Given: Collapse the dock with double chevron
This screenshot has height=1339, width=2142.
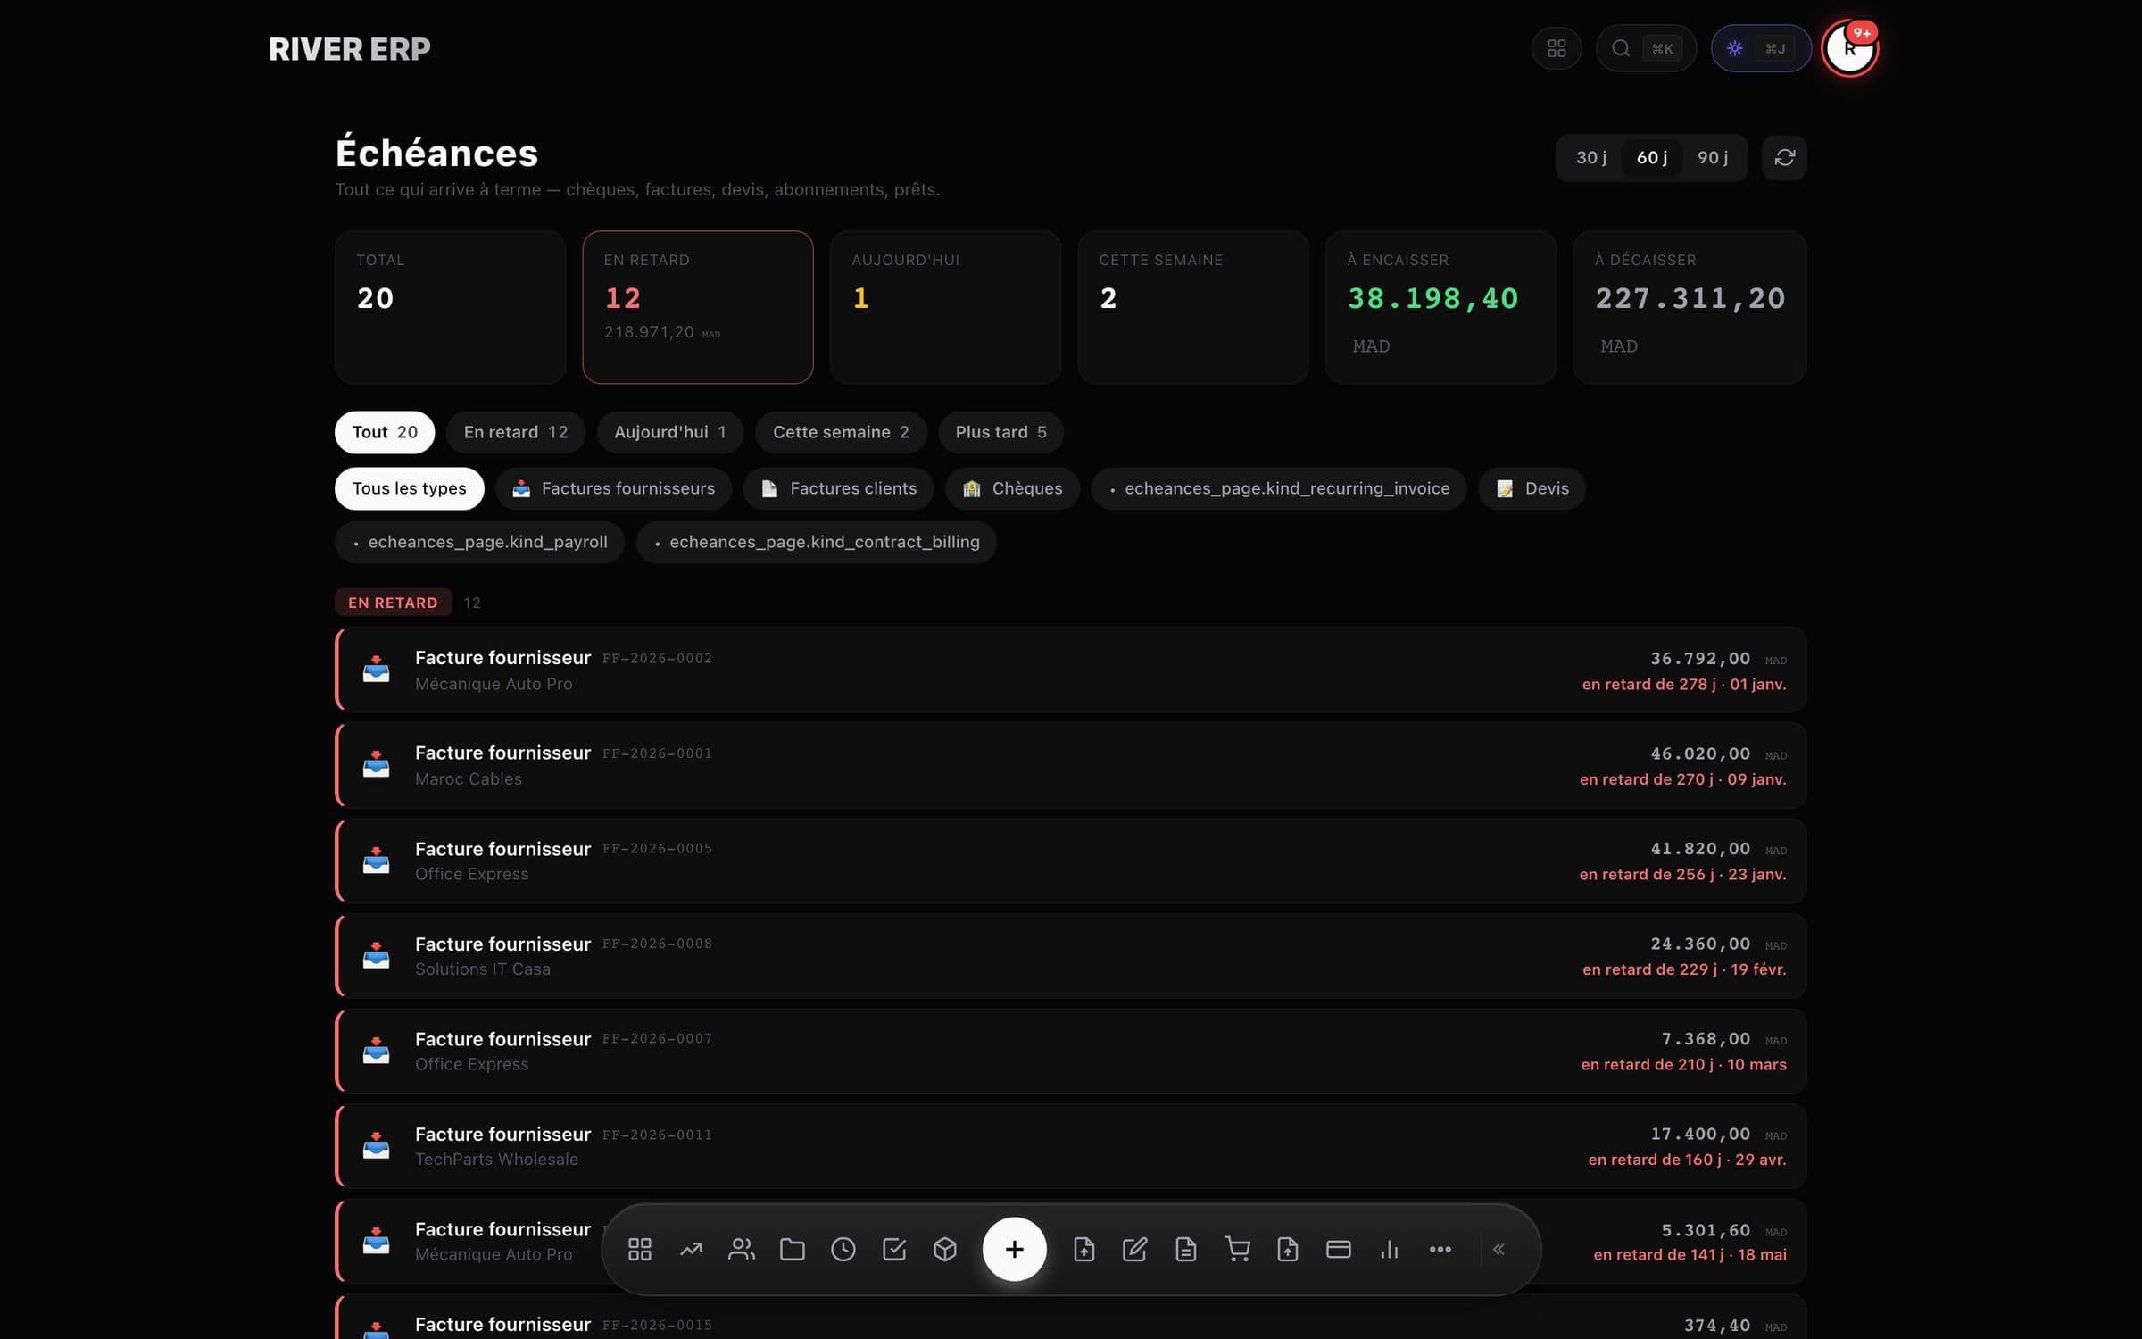Looking at the screenshot, I should pyautogui.click(x=1499, y=1249).
